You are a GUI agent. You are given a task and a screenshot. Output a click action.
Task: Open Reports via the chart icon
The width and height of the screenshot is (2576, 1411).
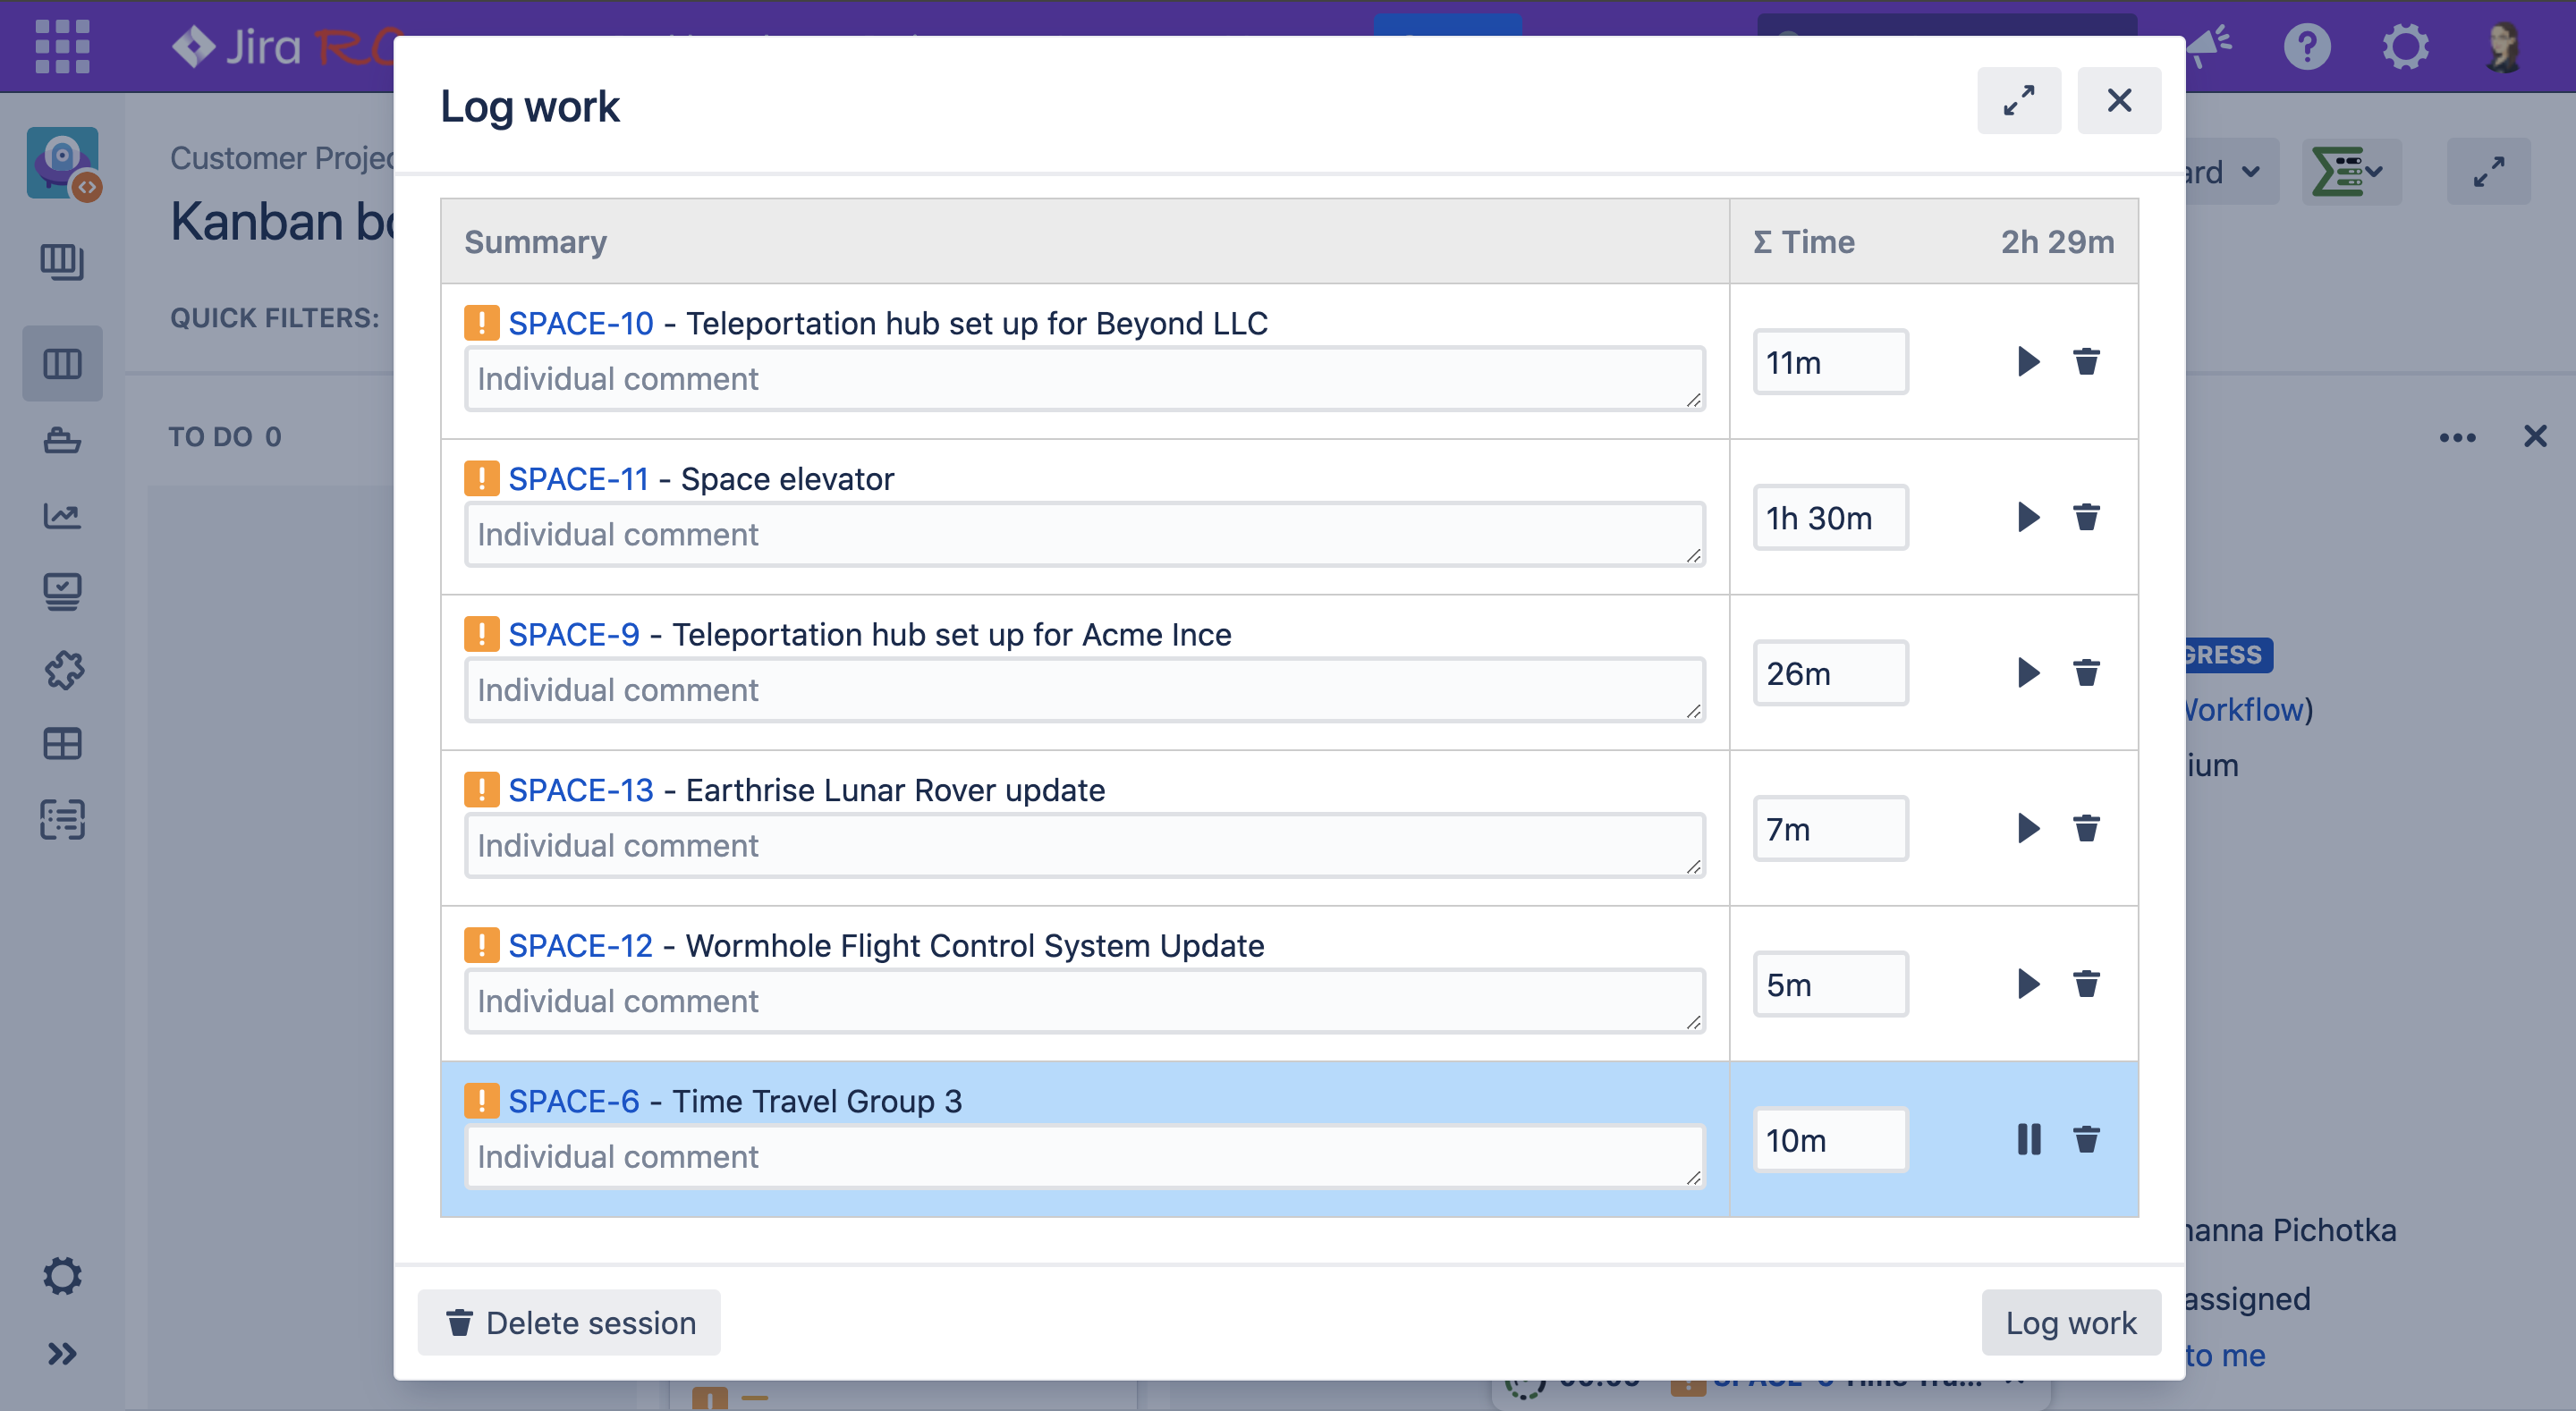pos(62,516)
